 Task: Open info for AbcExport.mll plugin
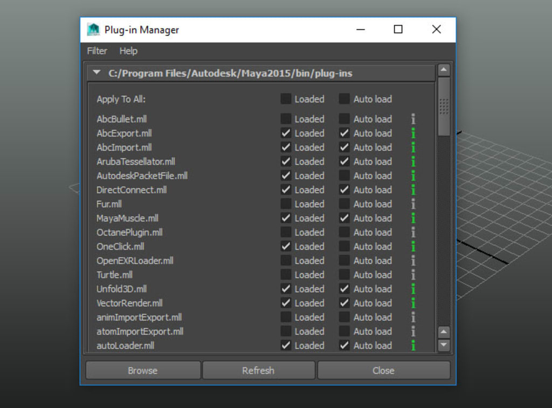pyautogui.click(x=413, y=133)
